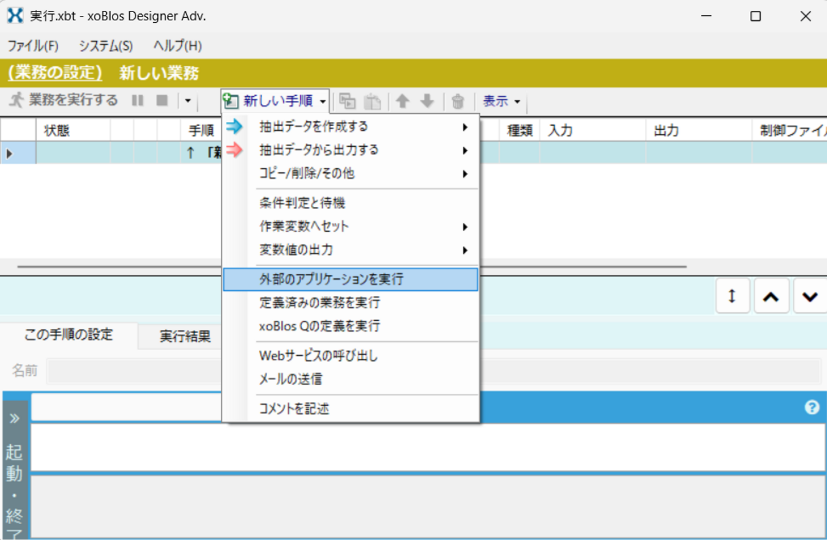
Task: Expand the コピー/削除/その他 submenu
Action: (351, 173)
